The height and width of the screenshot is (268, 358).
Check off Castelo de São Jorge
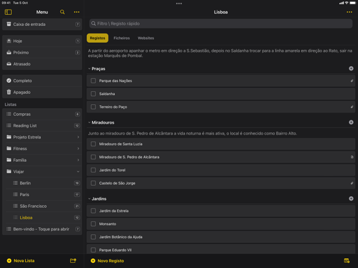pyautogui.click(x=93, y=183)
